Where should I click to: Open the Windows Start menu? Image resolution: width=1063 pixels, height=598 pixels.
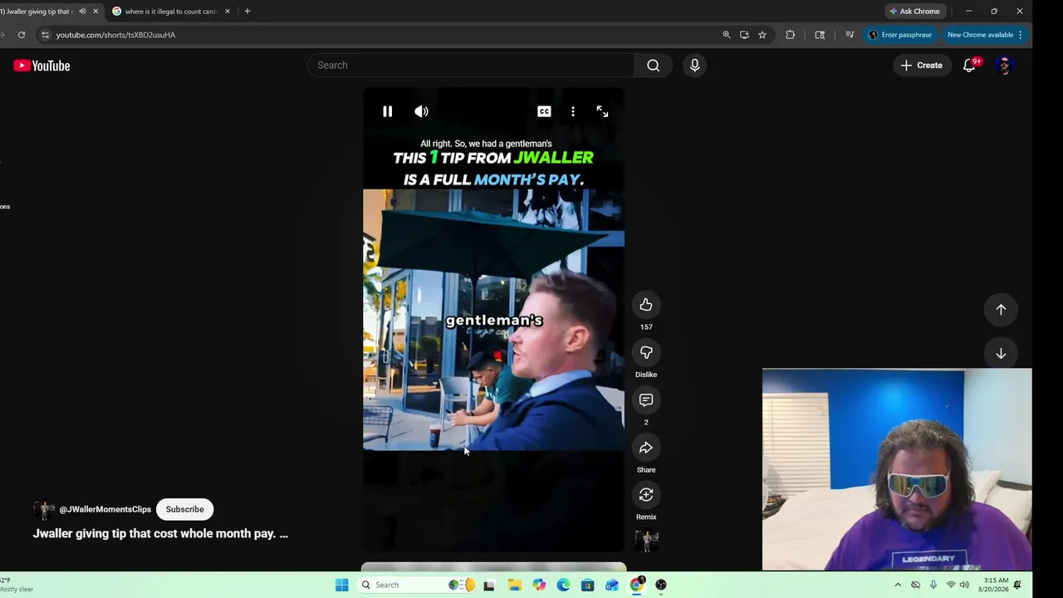[342, 585]
